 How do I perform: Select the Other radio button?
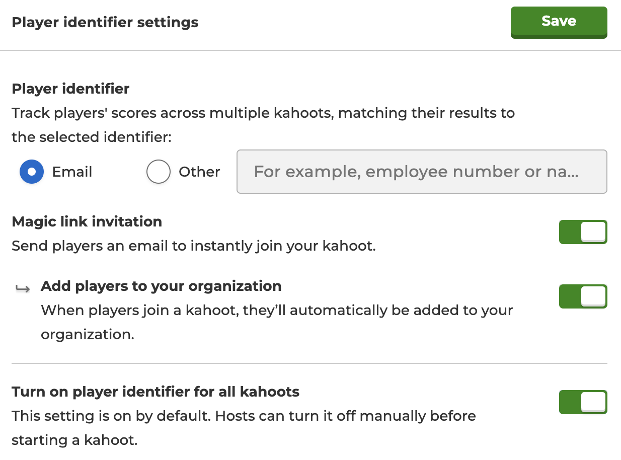[158, 172]
